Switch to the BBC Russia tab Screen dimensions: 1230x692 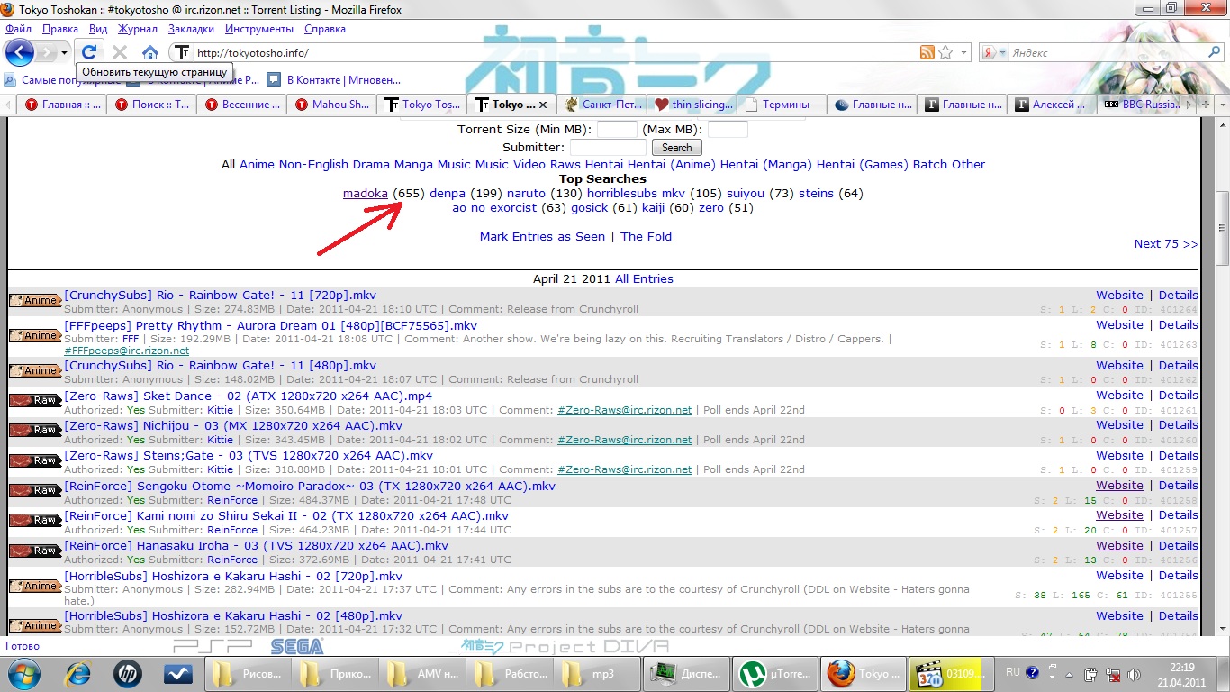click(x=1140, y=105)
